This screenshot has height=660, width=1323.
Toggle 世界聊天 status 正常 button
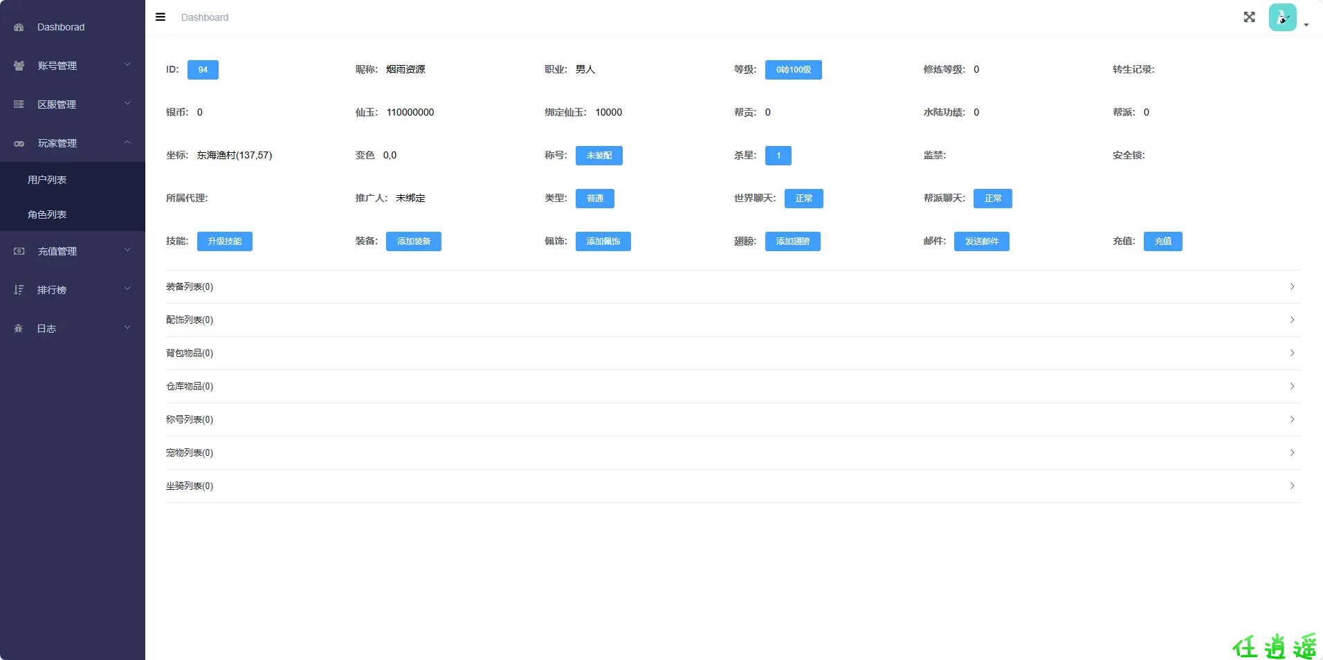click(x=803, y=199)
